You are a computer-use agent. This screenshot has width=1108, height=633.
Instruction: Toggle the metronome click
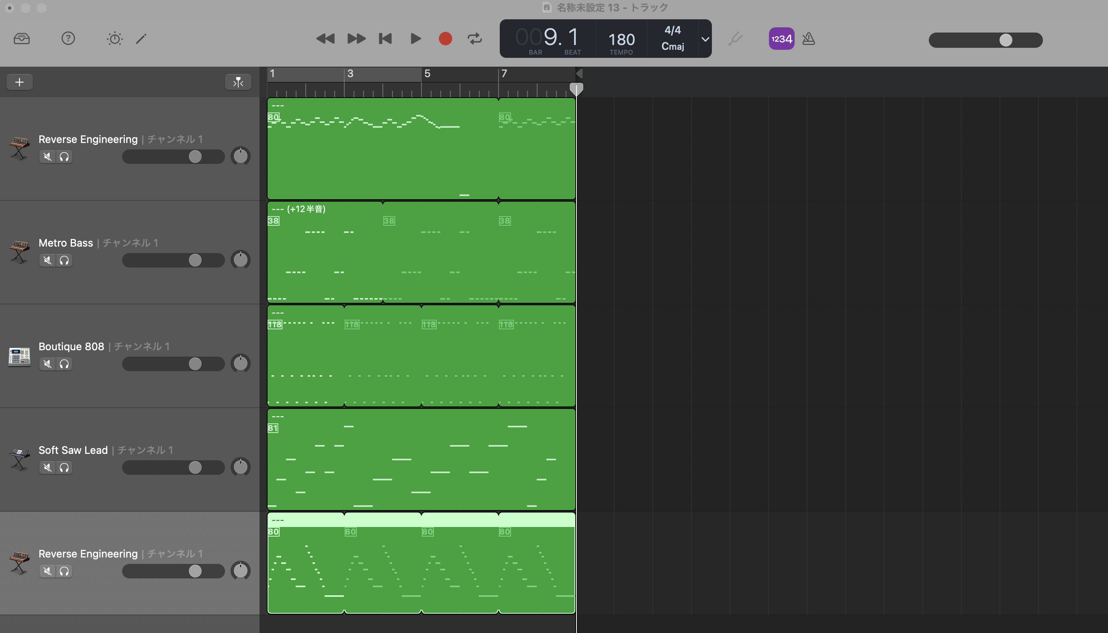click(808, 39)
